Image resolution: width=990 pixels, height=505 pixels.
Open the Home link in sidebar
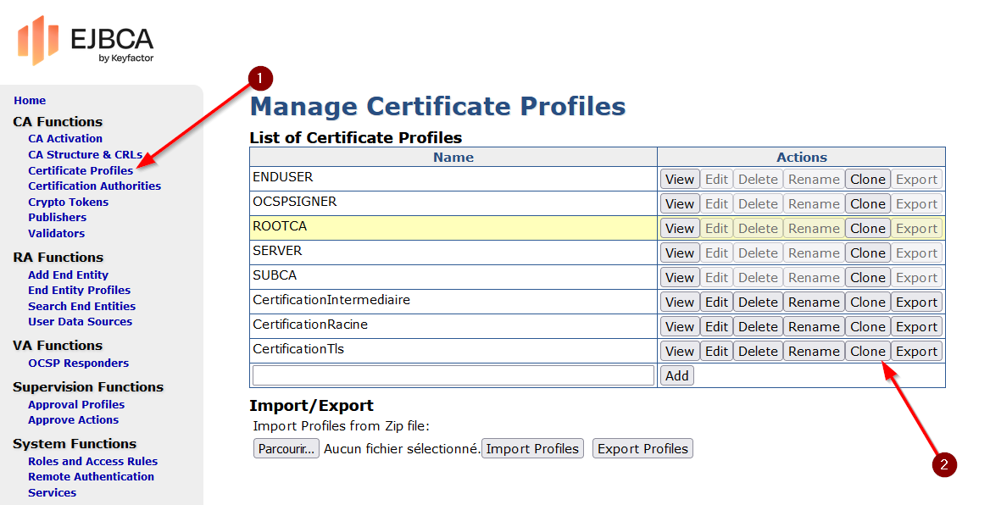pyautogui.click(x=30, y=101)
